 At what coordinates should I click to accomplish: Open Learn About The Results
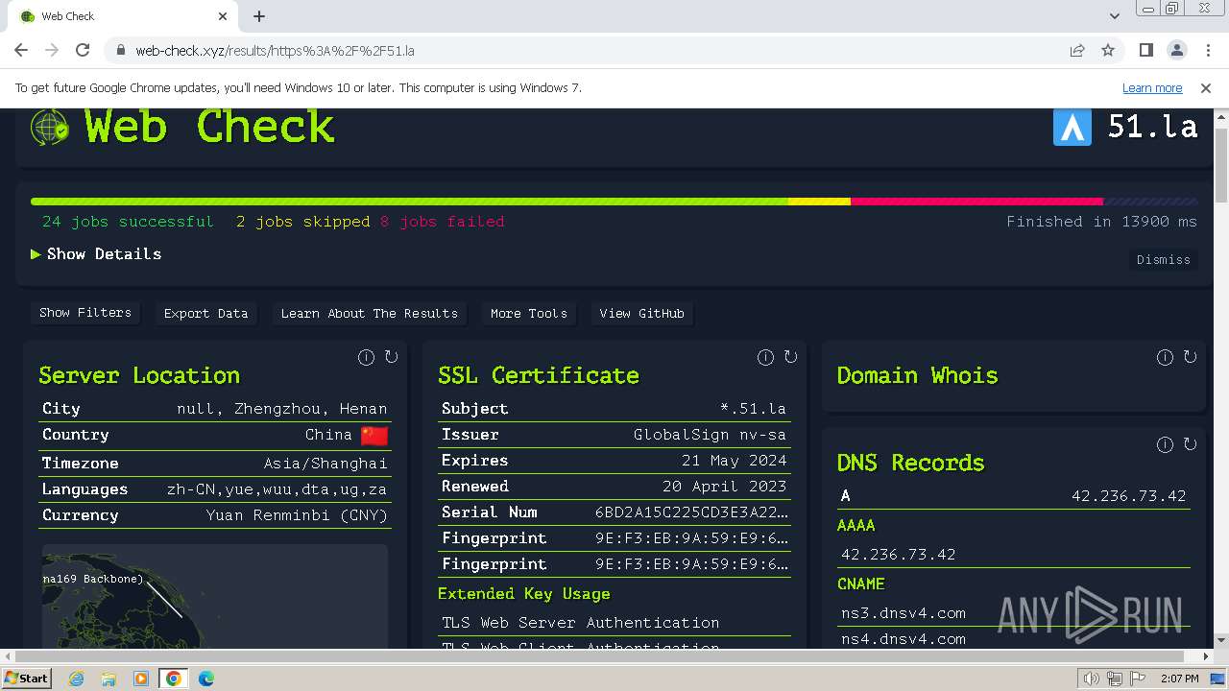point(369,313)
